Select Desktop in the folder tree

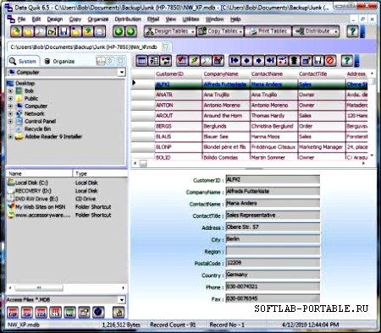(x=25, y=84)
